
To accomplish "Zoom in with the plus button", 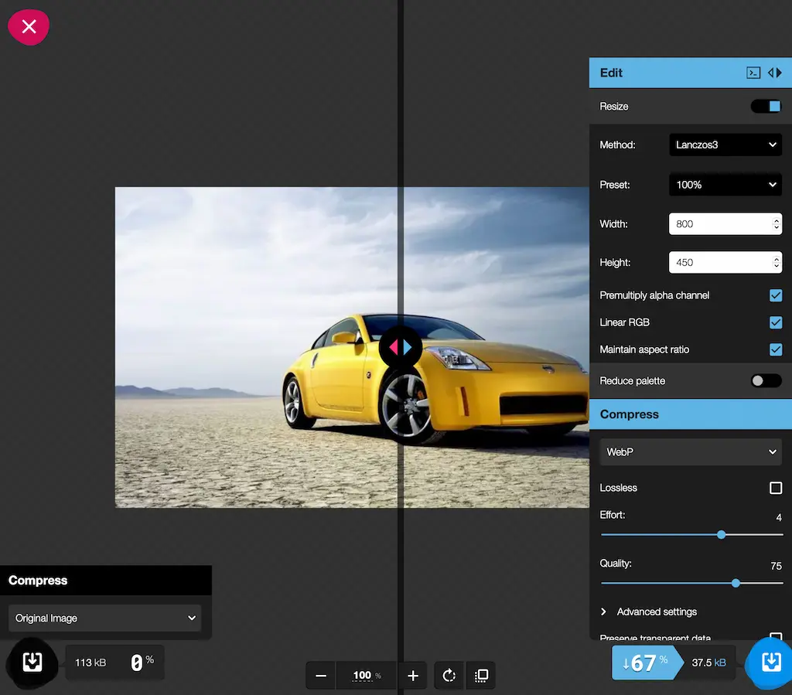I will pyautogui.click(x=413, y=676).
